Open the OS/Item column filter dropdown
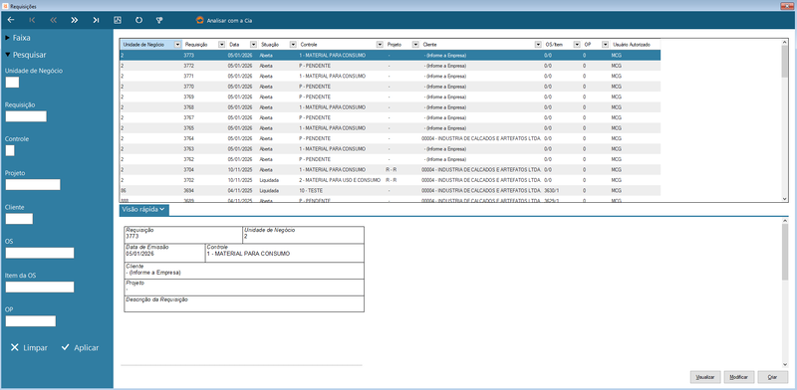This screenshot has width=797, height=390. point(577,44)
